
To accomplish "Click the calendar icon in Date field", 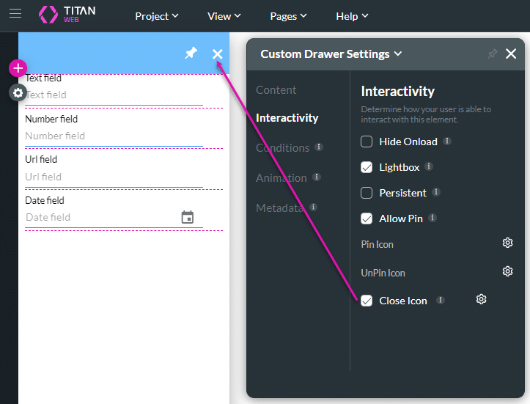I will pos(188,217).
